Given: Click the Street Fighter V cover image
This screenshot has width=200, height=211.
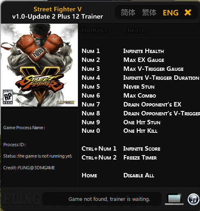Looking at the screenshot, I should tap(39, 65).
